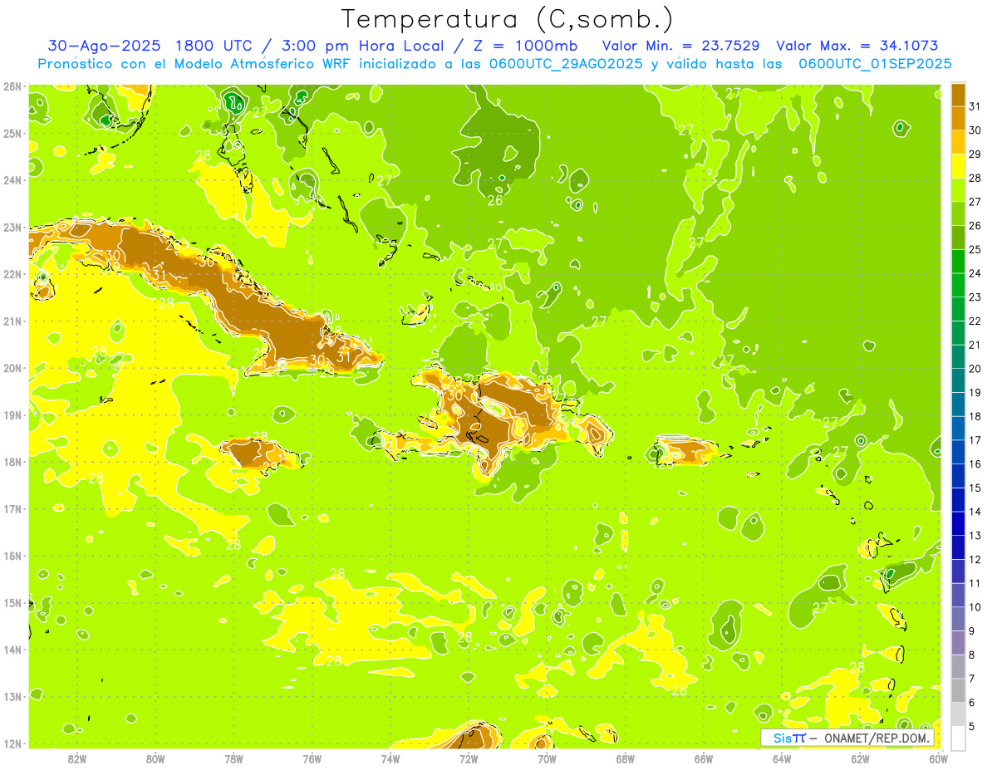The height and width of the screenshot is (770, 997).
Task: Click the '60W' longitude axis label
Action: click(939, 758)
